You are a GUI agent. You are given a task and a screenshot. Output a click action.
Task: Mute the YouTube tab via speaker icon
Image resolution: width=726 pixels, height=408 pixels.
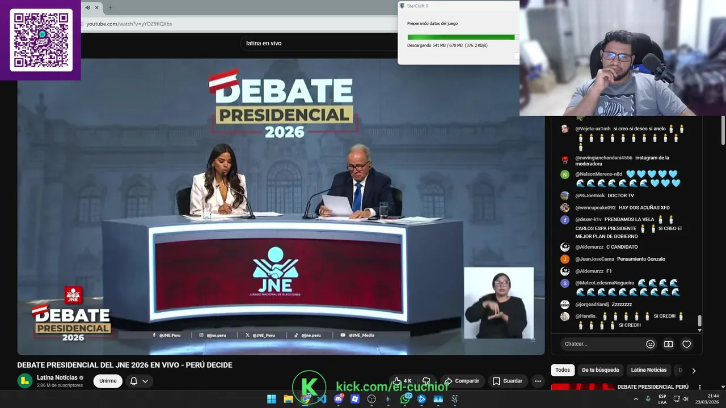click(x=87, y=7)
